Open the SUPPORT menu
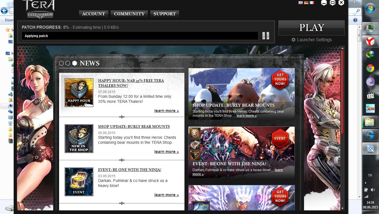 click(164, 14)
